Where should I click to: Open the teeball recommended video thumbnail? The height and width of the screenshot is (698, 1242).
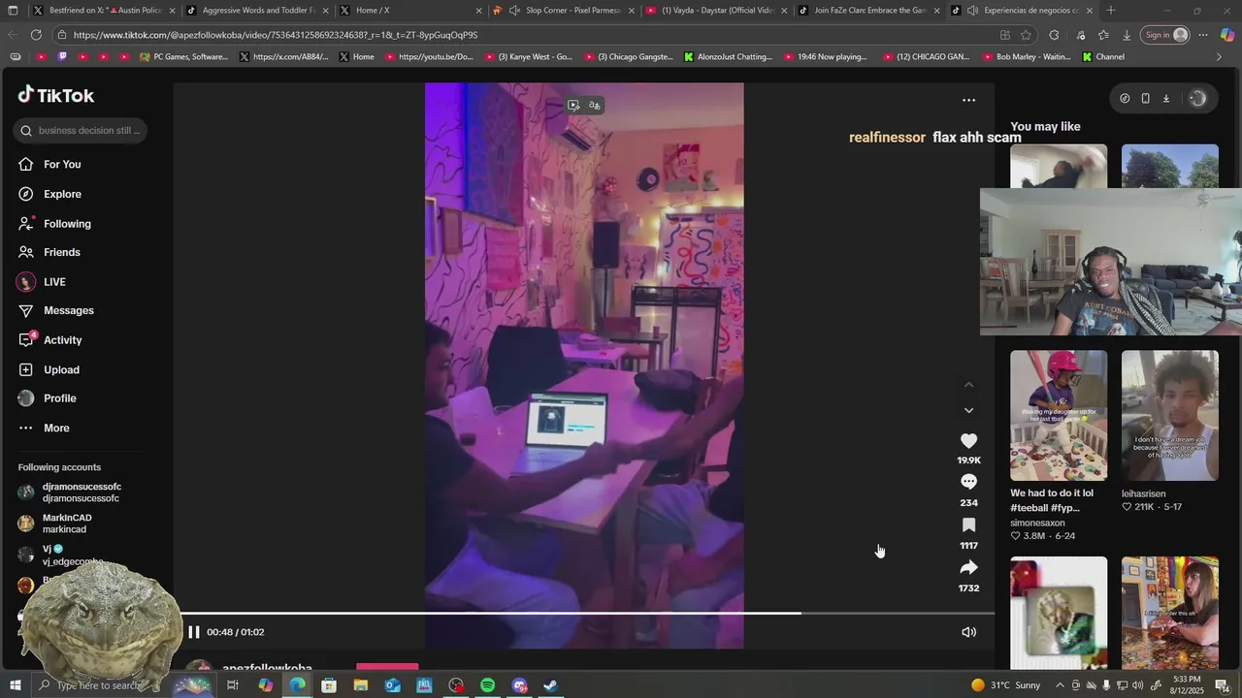[1059, 416]
